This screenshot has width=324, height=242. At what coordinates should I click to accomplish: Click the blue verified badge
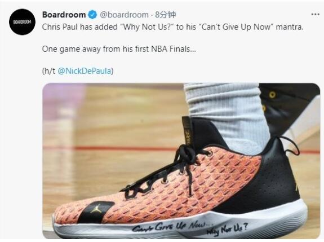92,15
